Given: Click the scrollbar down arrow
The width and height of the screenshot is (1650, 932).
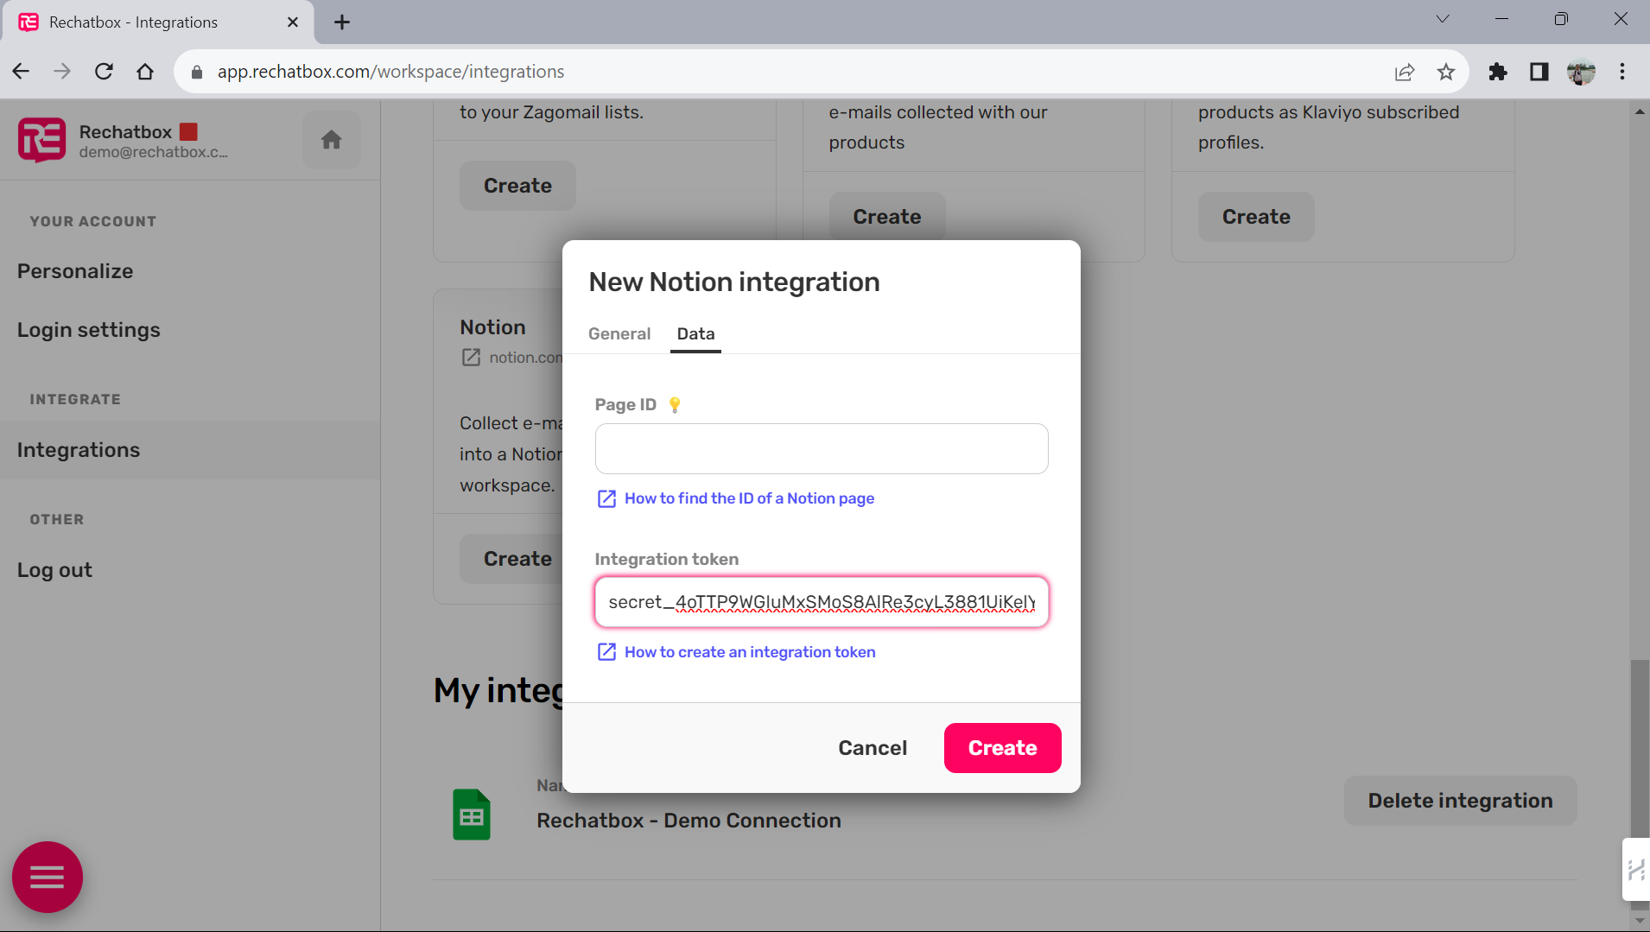Looking at the screenshot, I should [x=1640, y=921].
